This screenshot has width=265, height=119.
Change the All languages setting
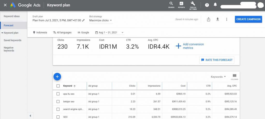(62, 32)
